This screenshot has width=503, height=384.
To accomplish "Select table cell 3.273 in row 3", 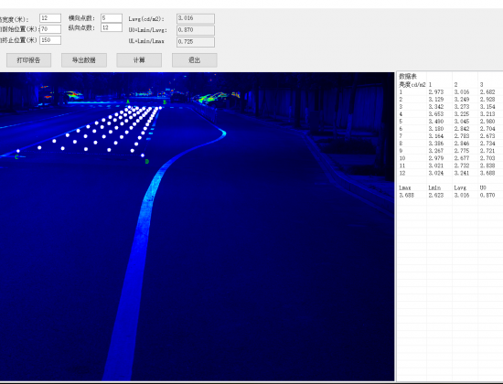I will point(462,106).
